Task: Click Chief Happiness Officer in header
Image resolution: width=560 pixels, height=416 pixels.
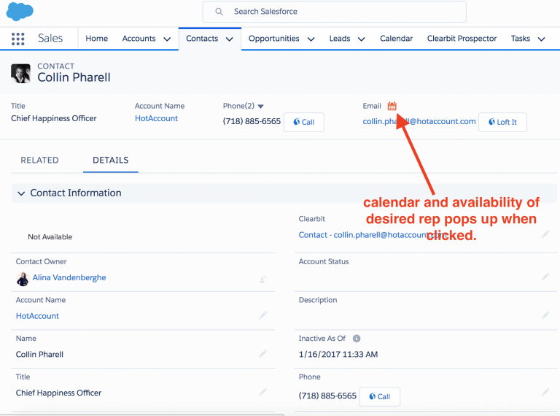Action: click(54, 118)
